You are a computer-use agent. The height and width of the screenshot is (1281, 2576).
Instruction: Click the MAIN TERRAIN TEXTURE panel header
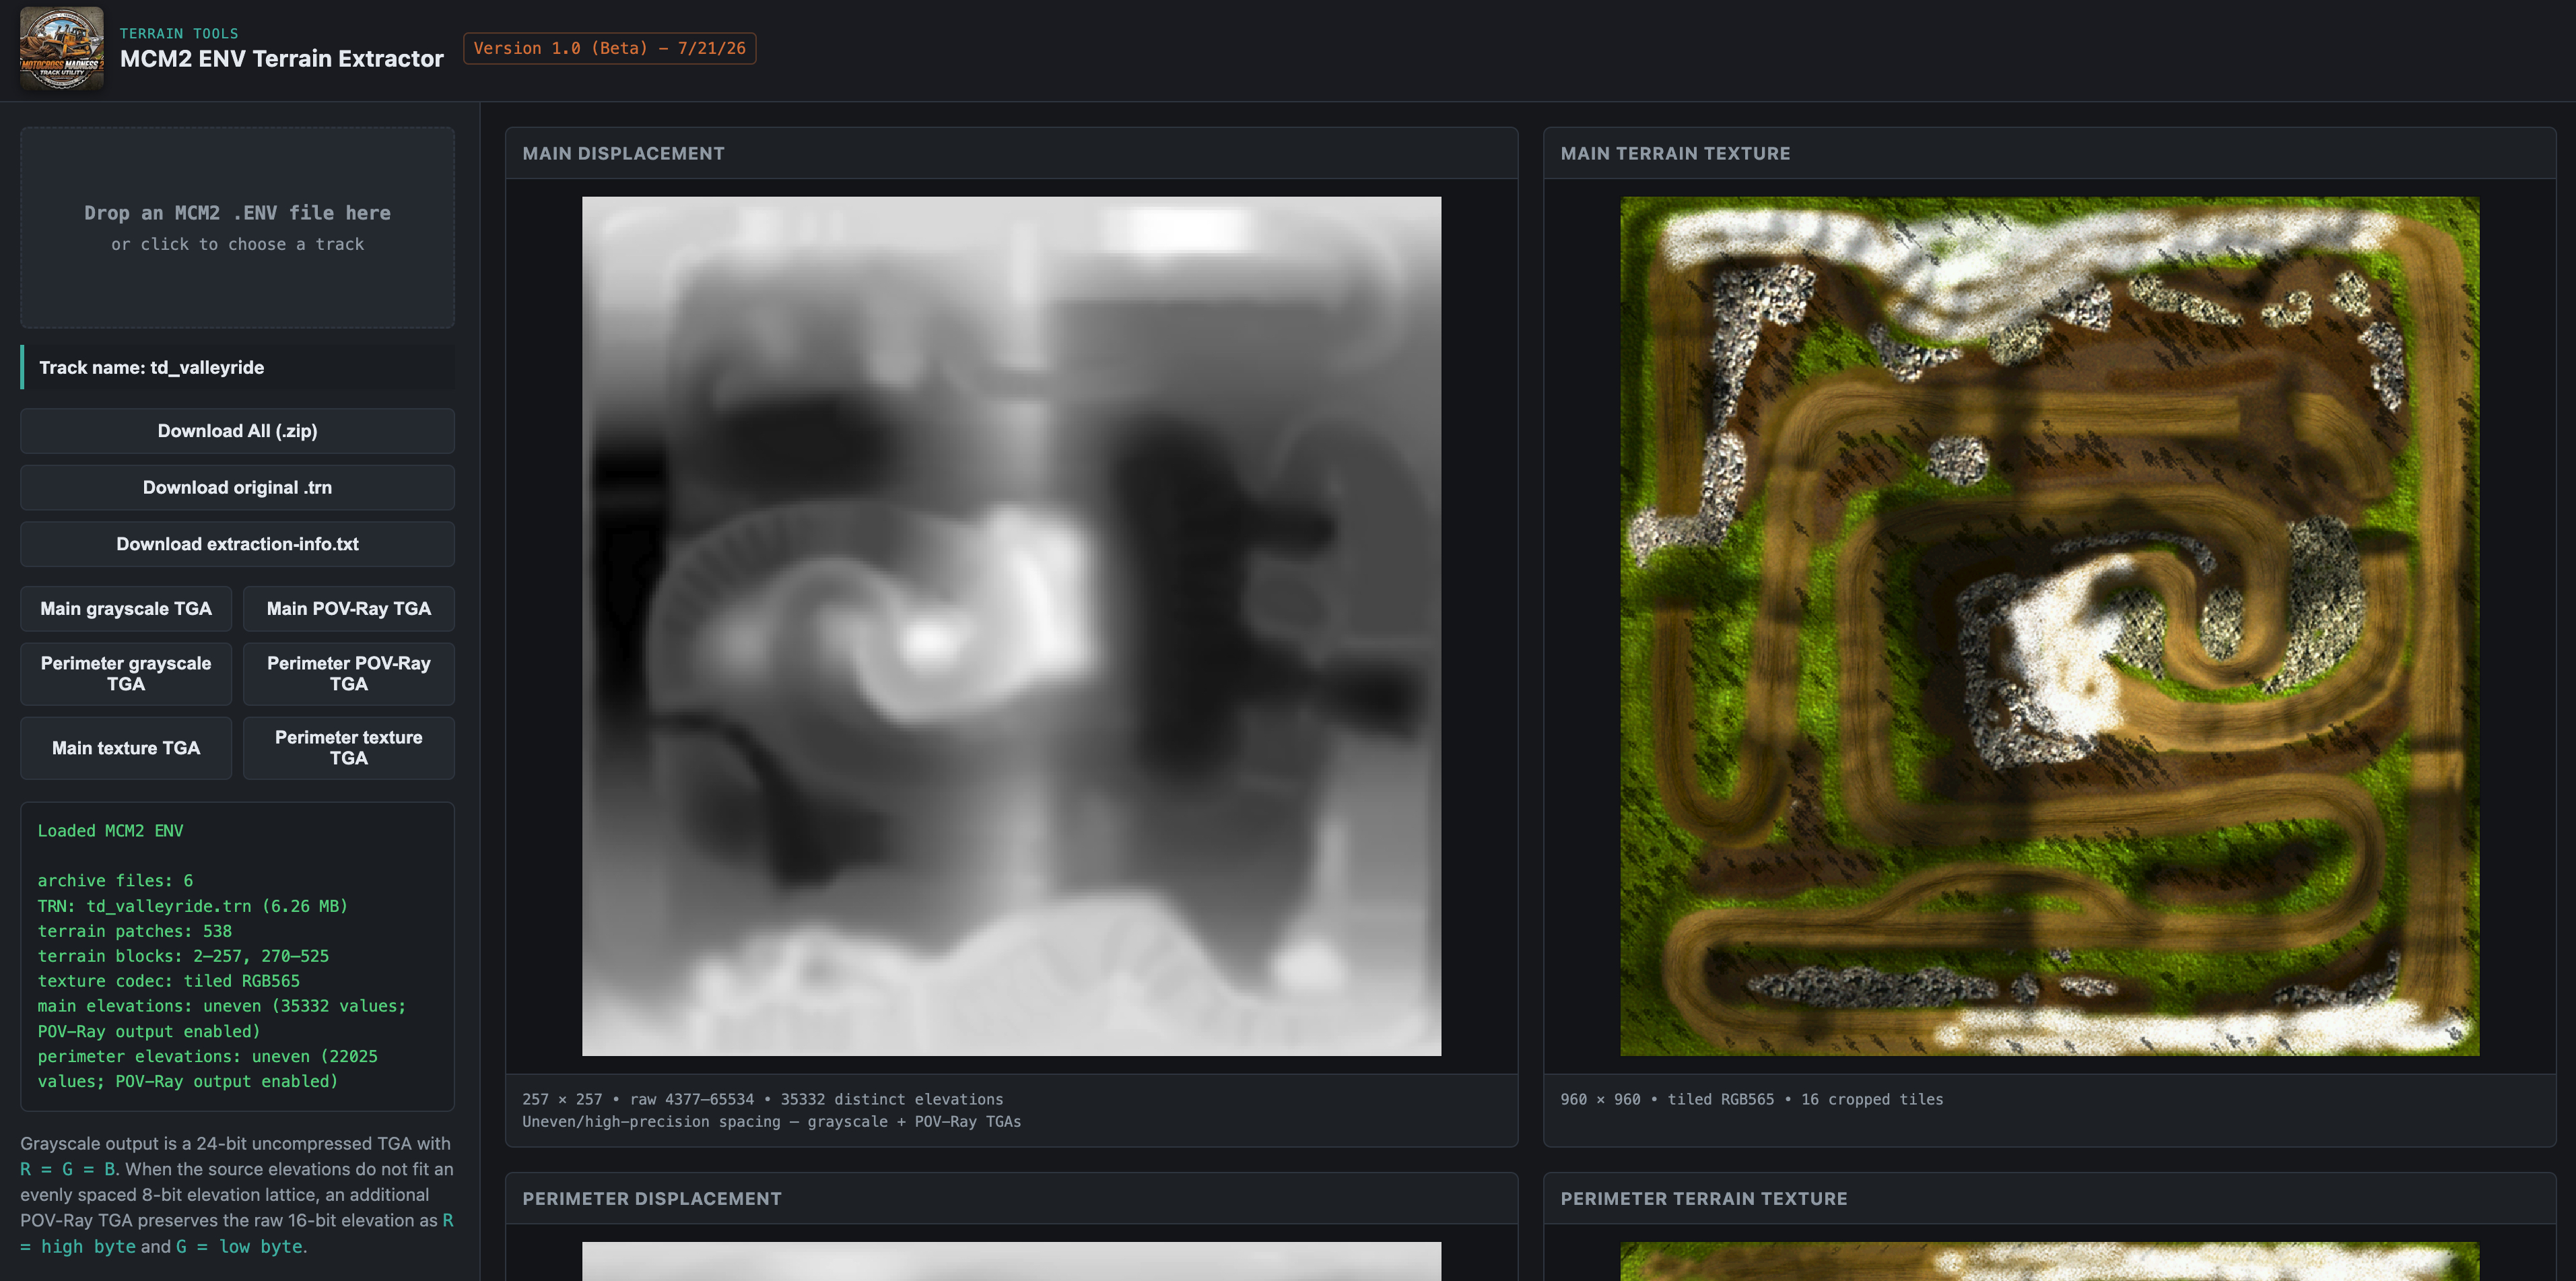coord(2050,153)
